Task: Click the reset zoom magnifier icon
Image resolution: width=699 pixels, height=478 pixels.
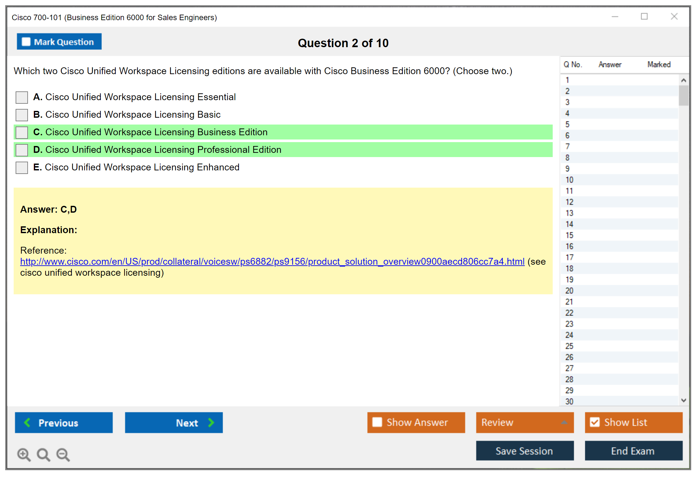Action: (x=43, y=454)
